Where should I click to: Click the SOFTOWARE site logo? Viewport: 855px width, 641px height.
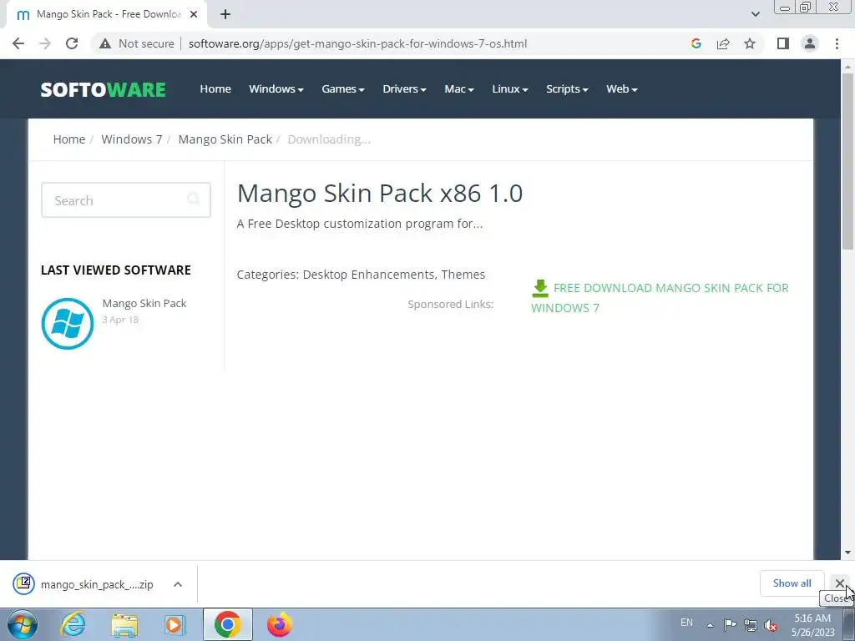pos(103,89)
